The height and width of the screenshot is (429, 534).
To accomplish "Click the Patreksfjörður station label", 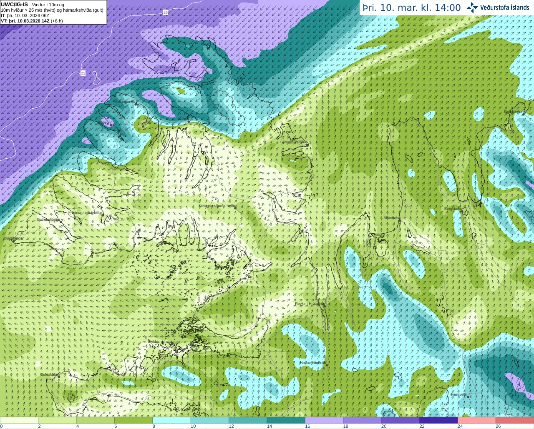I will pos(48,219).
